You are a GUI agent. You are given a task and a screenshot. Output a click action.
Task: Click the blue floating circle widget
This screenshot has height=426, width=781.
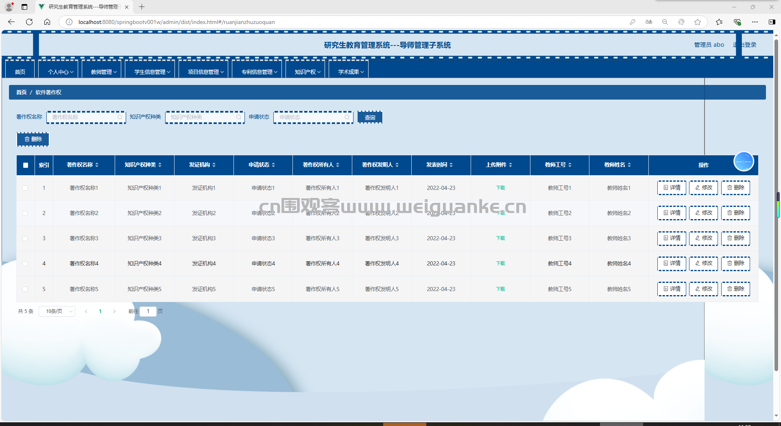click(x=744, y=161)
